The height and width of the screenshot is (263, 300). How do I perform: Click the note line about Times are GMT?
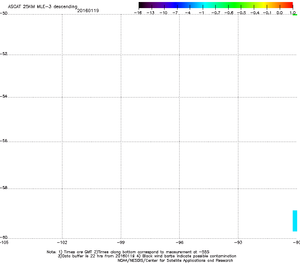coord(128,252)
